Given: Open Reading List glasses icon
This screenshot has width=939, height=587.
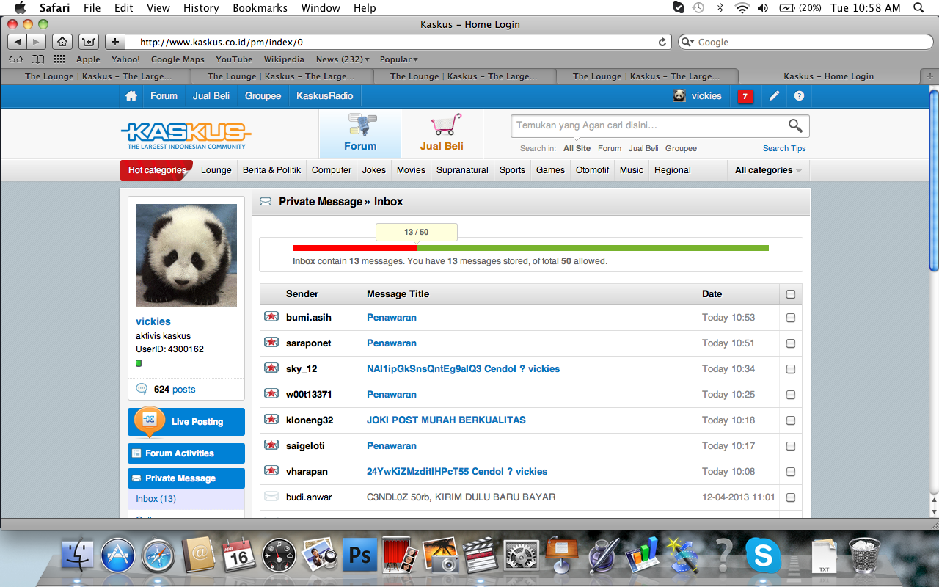Looking at the screenshot, I should coord(16,59).
